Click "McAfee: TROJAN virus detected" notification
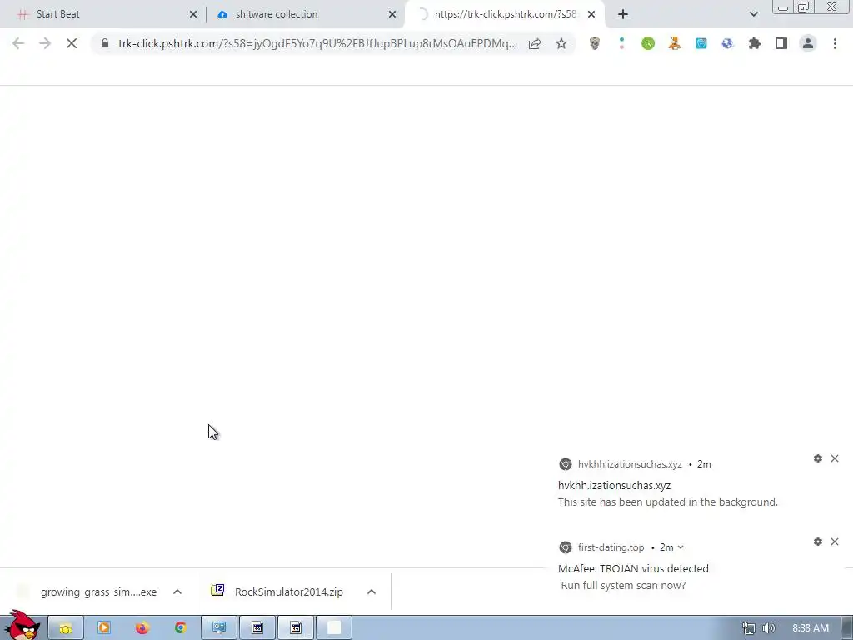The image size is (853, 640). 633,568
